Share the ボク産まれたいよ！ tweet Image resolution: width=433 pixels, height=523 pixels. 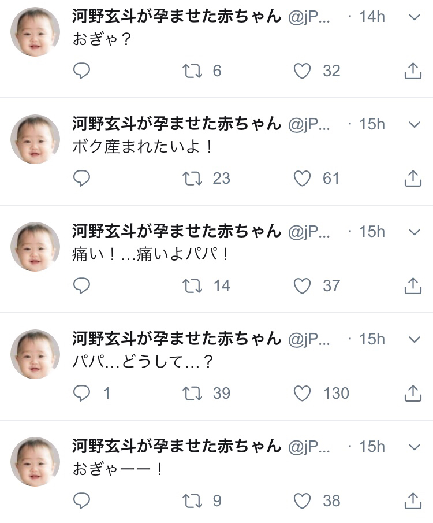coord(413,178)
